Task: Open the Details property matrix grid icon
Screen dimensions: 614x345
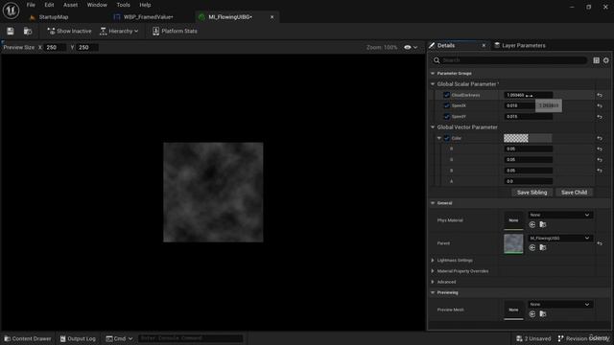Action: (596, 60)
